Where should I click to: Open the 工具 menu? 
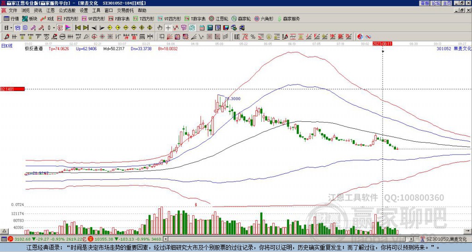click(x=96, y=11)
